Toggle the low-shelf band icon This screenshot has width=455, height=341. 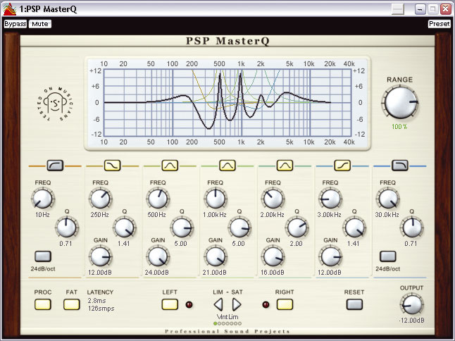click(112, 166)
